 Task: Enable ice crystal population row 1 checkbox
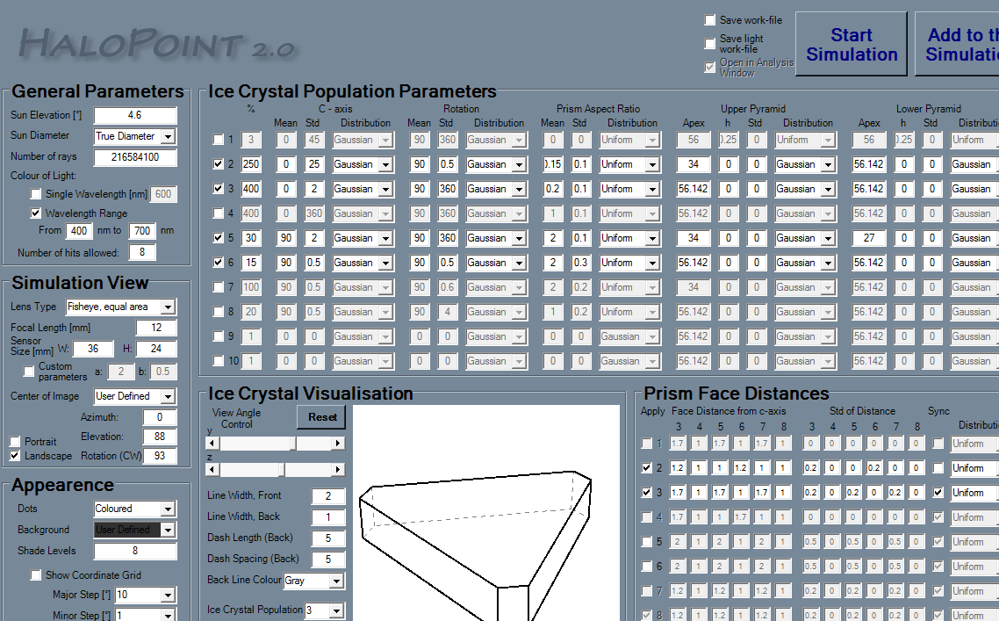coord(219,140)
